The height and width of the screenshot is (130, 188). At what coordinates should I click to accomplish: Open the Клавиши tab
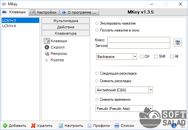click(15, 12)
